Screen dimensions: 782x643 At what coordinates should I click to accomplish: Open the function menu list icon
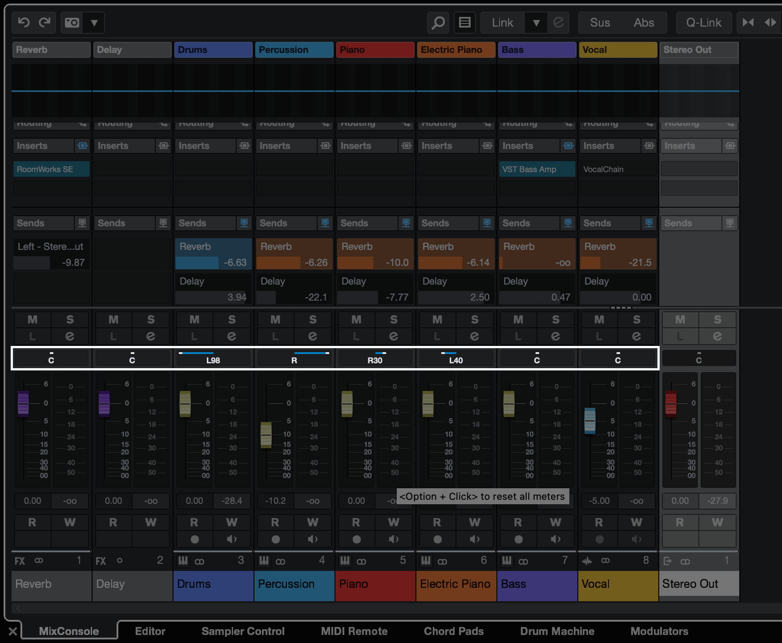tap(465, 22)
